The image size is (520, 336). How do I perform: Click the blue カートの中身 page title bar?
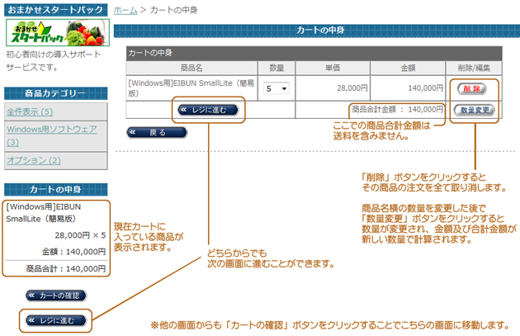pyautogui.click(x=317, y=31)
